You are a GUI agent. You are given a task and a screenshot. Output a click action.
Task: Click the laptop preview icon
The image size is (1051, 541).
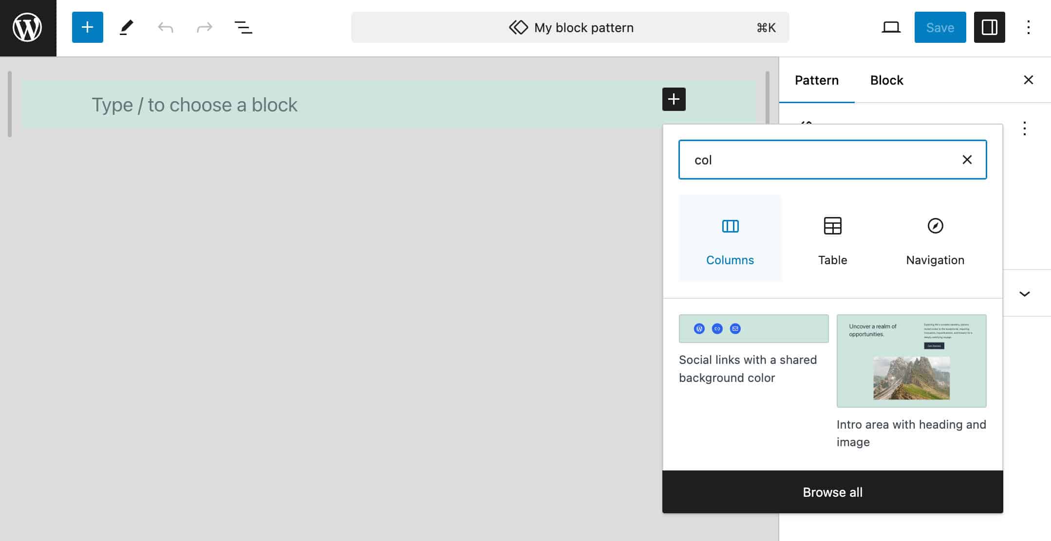[891, 27]
